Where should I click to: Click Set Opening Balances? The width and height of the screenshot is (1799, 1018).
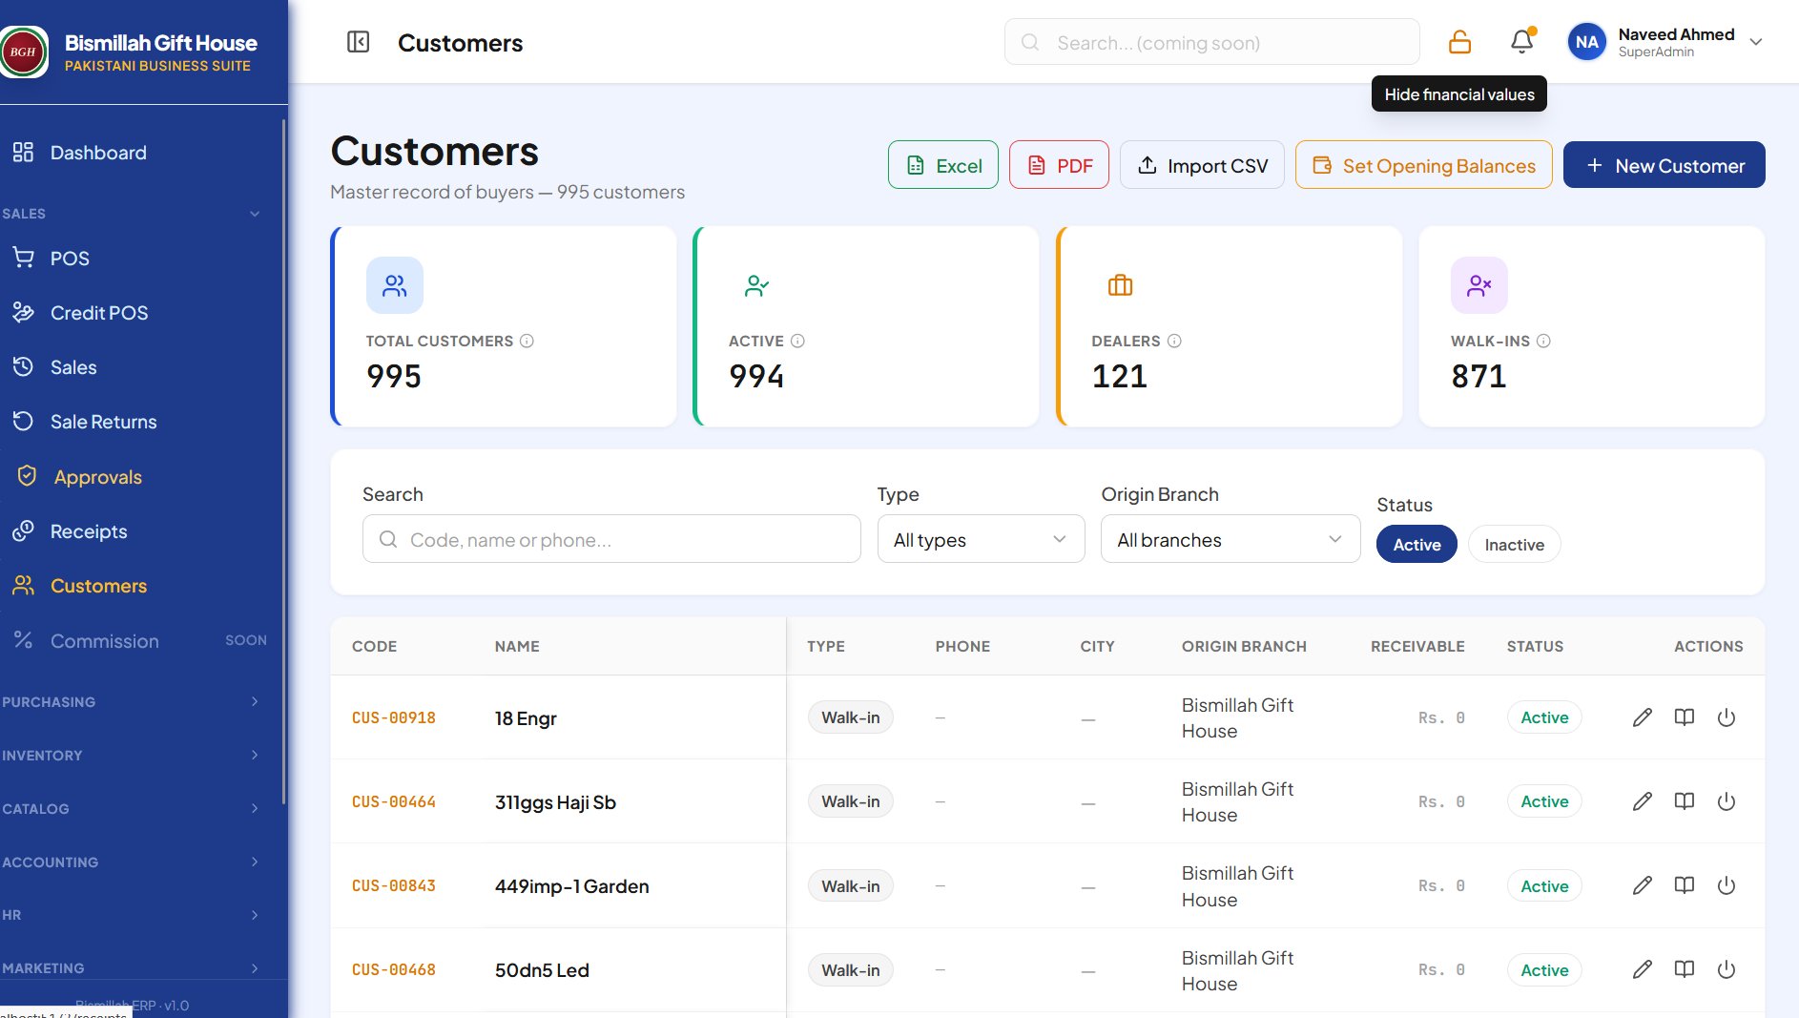[x=1423, y=165]
